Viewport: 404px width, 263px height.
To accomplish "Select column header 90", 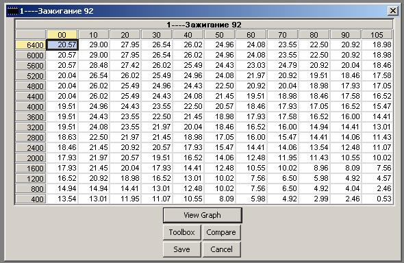I will [345, 34].
